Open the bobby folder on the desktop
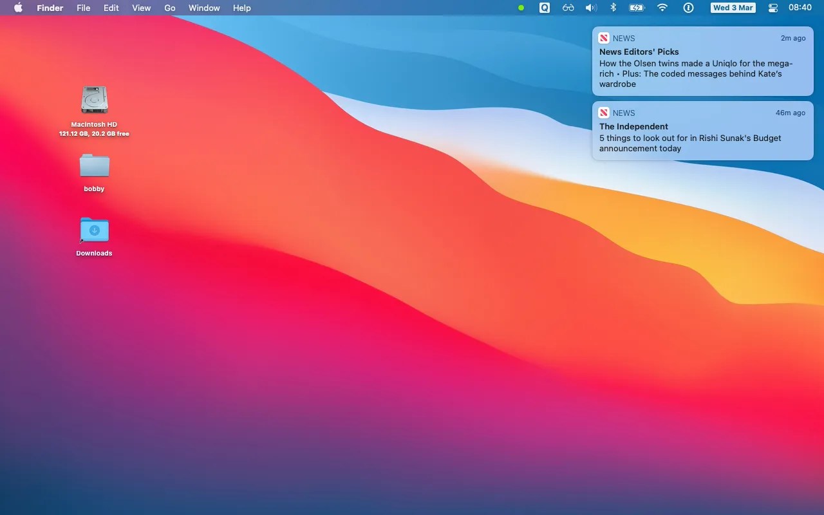824x515 pixels. pyautogui.click(x=94, y=167)
